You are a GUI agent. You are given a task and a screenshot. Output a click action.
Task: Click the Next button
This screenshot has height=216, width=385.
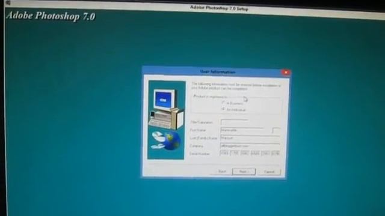[244, 172]
